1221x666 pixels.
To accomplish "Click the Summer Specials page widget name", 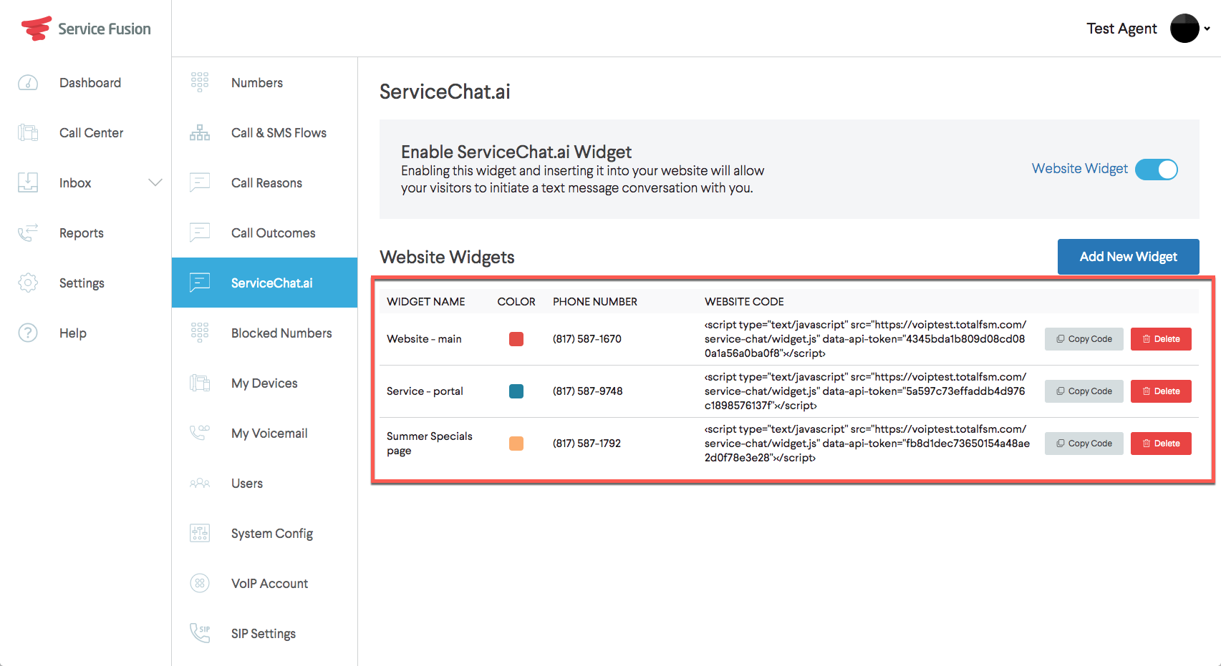I will tap(430, 444).
